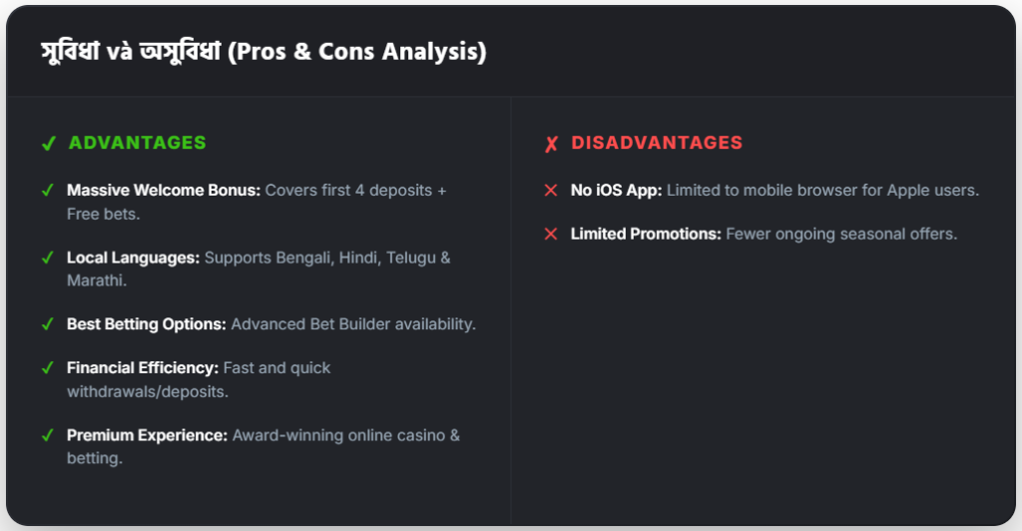The image size is (1022, 531).
Task: Tap the checkmark beside Financial Efficiency
Action: pos(48,367)
